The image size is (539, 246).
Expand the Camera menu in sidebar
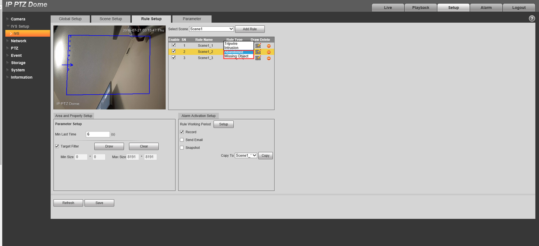click(x=18, y=19)
